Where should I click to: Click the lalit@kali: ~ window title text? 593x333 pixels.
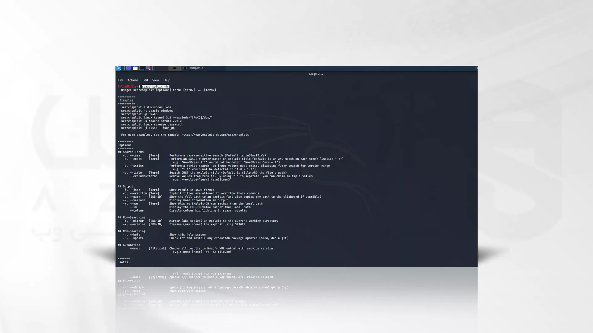(316, 74)
